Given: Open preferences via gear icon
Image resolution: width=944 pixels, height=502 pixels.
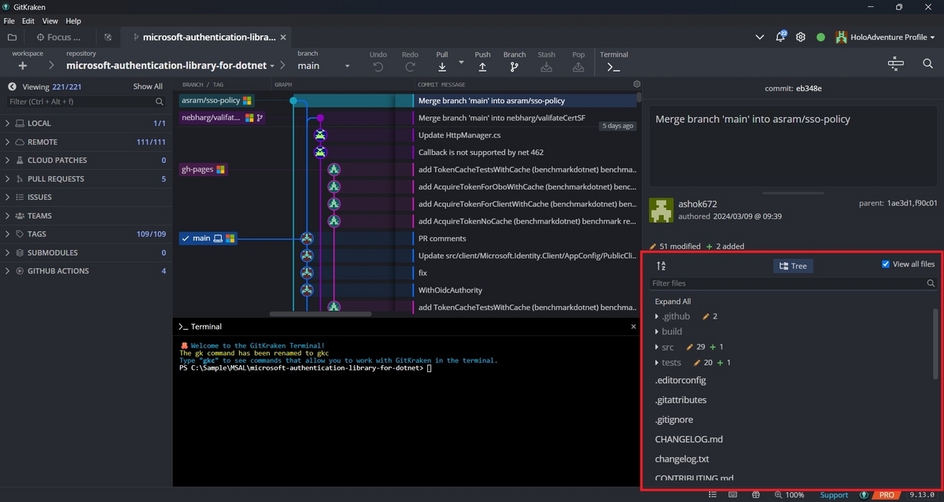Looking at the screenshot, I should click(x=801, y=37).
